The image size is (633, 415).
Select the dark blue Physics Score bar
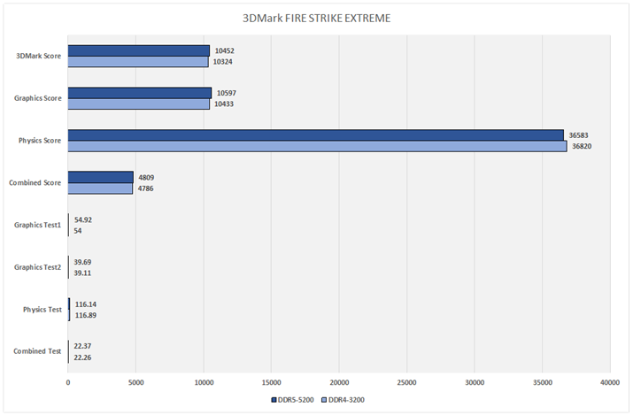[x=315, y=134]
